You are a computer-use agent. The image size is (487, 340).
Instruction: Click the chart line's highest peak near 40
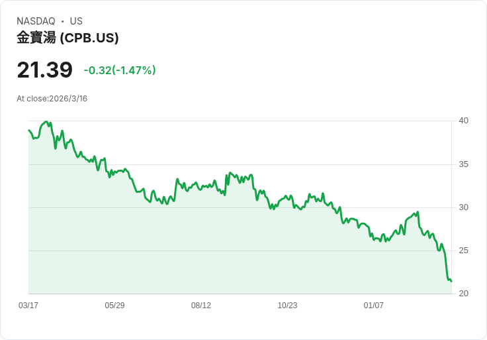(46, 122)
